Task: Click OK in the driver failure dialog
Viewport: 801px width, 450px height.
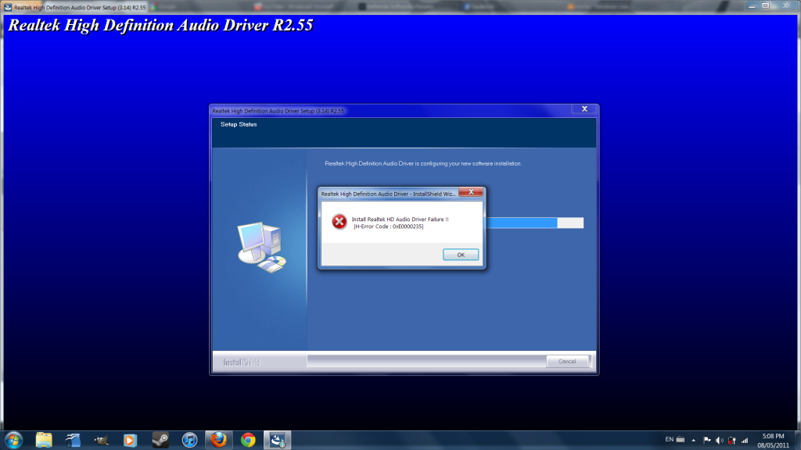Action: tap(460, 255)
